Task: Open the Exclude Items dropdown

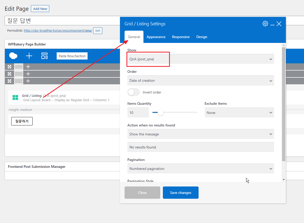Action: (239, 113)
